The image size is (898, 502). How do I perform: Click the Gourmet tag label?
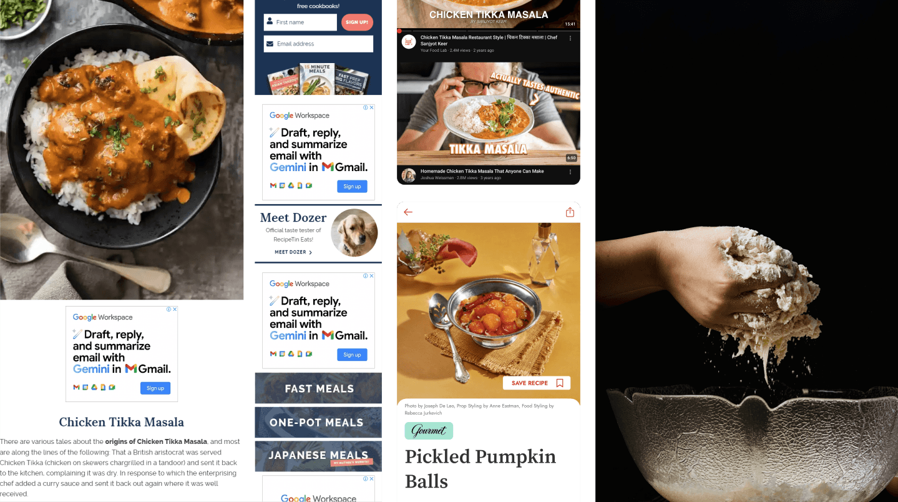(x=429, y=431)
